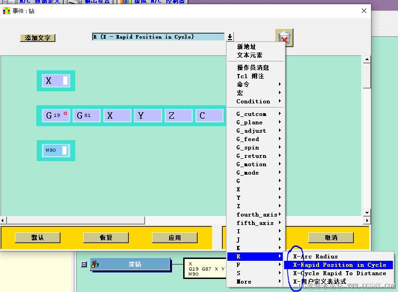
Task: Select the M90 word block
Action: (x=56, y=150)
